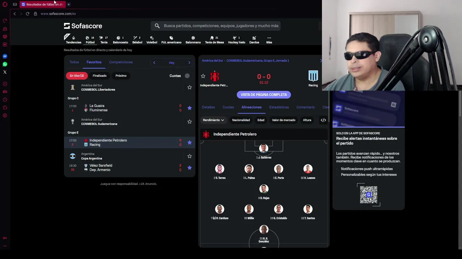
Task: Open Tendencias trending section
Action: pos(74,40)
